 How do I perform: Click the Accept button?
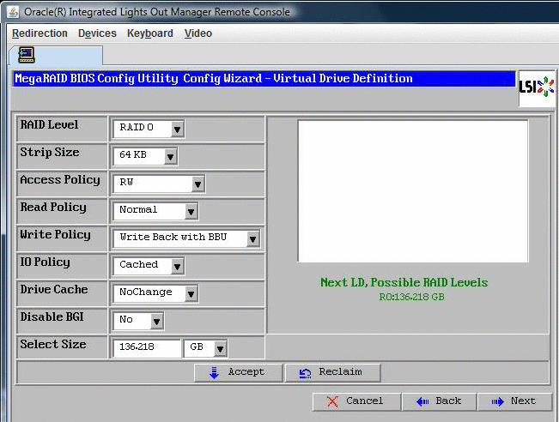(x=238, y=372)
